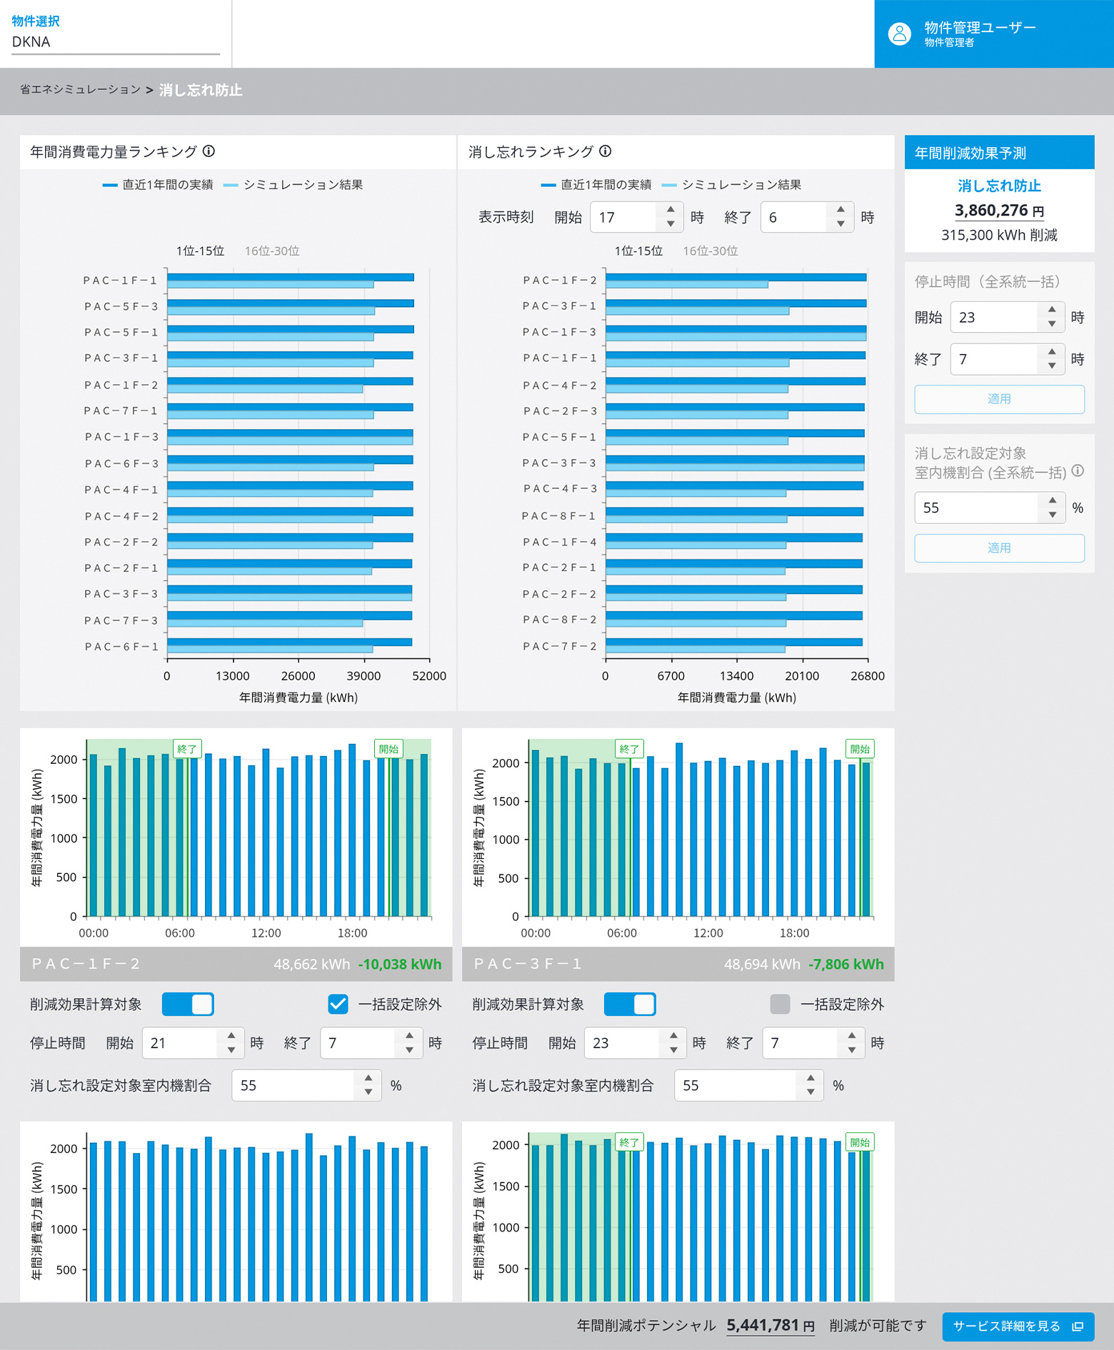The image size is (1114, 1350).
Task: Decrease 表示時刻 終了 hour with down arrow
Action: pos(840,224)
